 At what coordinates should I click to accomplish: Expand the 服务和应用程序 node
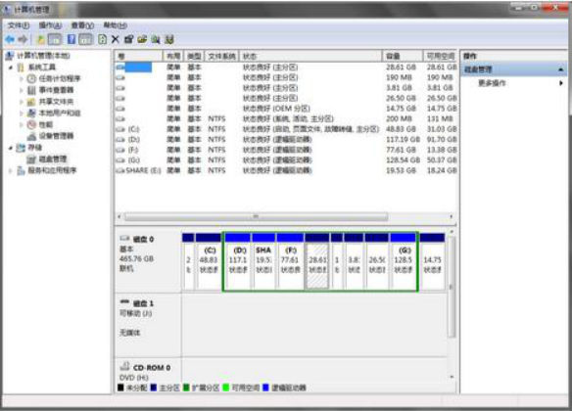pyautogui.click(x=11, y=170)
